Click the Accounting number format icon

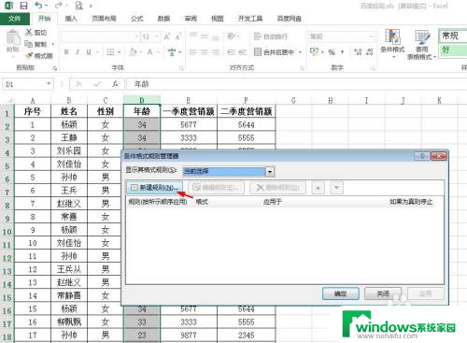315,51
